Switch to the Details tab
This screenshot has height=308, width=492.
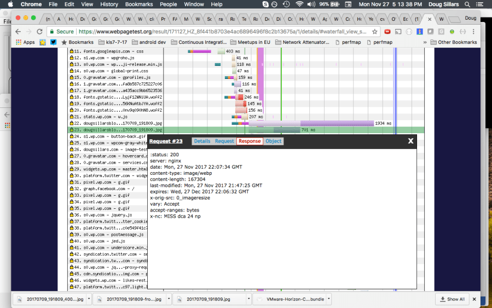click(201, 141)
